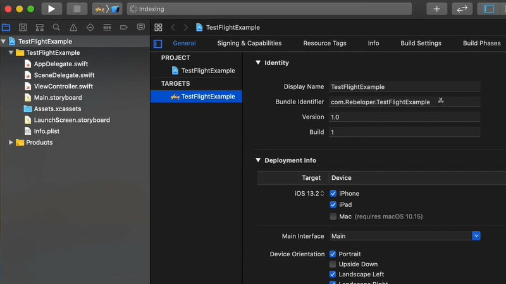Open related items grid menu
Viewport: 506px width, 284px height.
pos(158,27)
